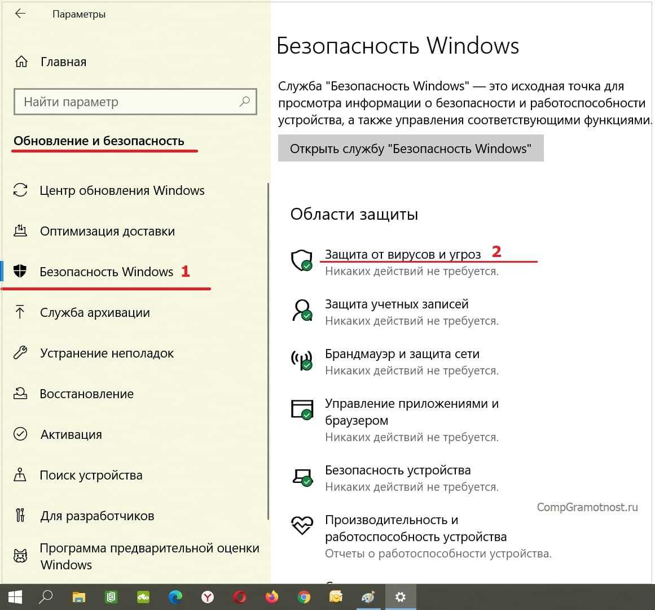655x610 pixels.
Task: Open Защита от вирусов и угроз
Action: pyautogui.click(x=402, y=255)
